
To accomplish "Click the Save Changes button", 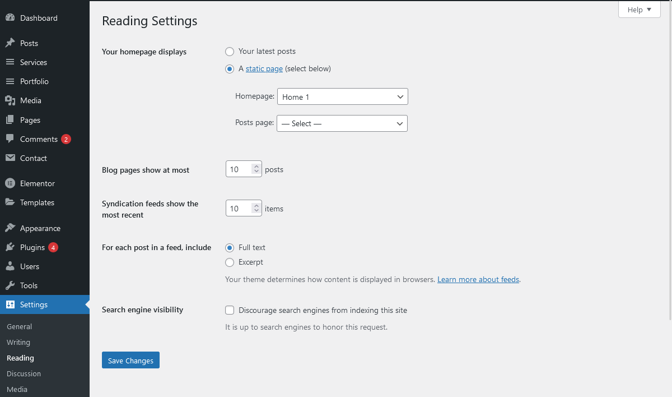I will tap(130, 361).
